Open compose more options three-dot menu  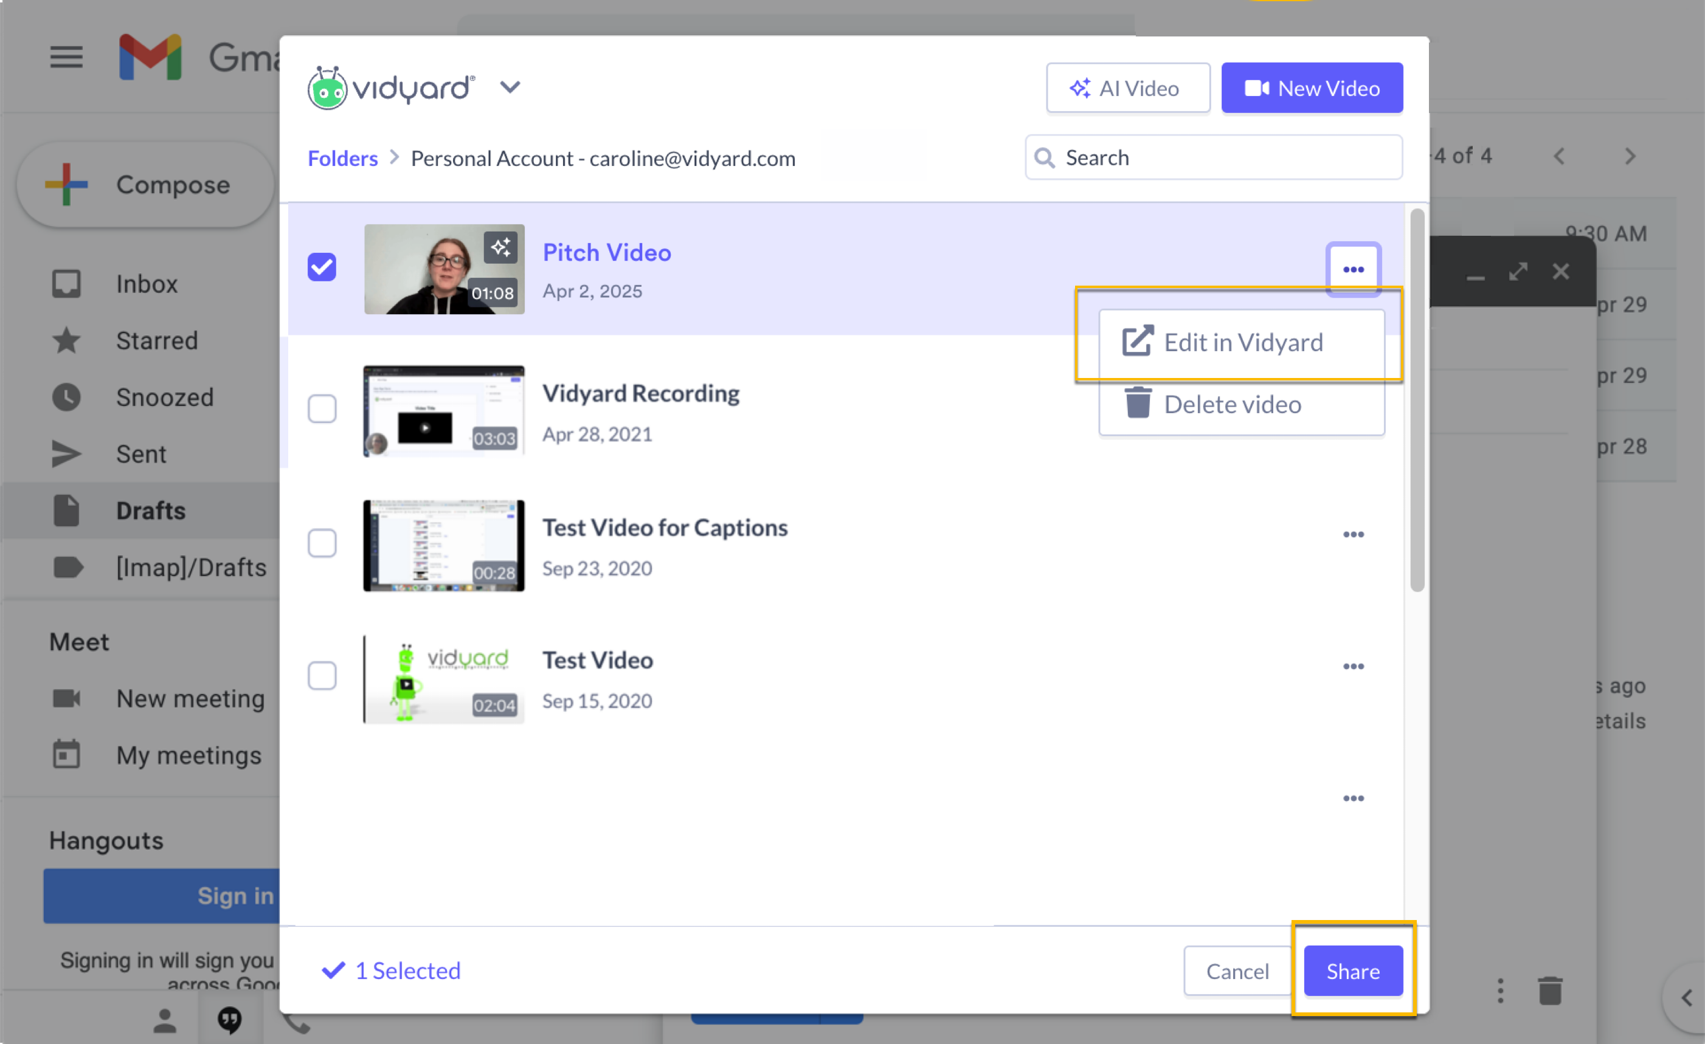point(1500,991)
